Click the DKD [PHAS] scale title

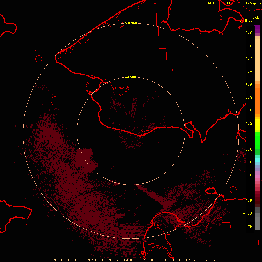tap(249, 19)
